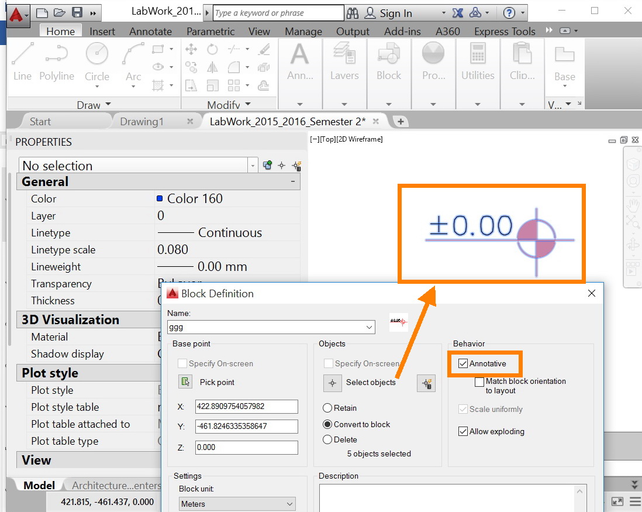Open the Drawing1 document tab
642x512 pixels.
tap(141, 122)
